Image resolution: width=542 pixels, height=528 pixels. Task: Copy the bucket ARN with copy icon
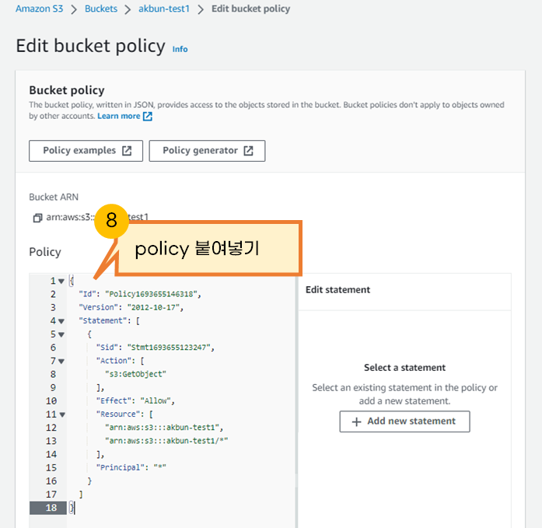click(37, 218)
